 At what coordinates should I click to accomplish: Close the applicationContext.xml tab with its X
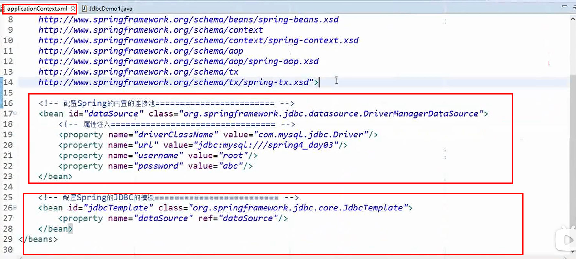pyautogui.click(x=73, y=8)
